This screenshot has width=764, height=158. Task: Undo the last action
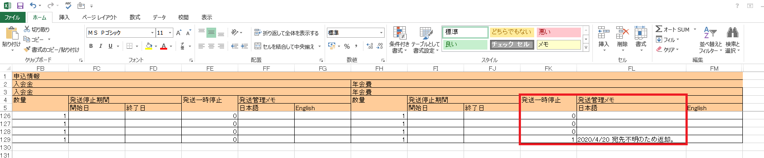(33, 6)
